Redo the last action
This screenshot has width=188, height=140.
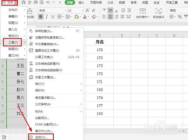click(53, 2)
